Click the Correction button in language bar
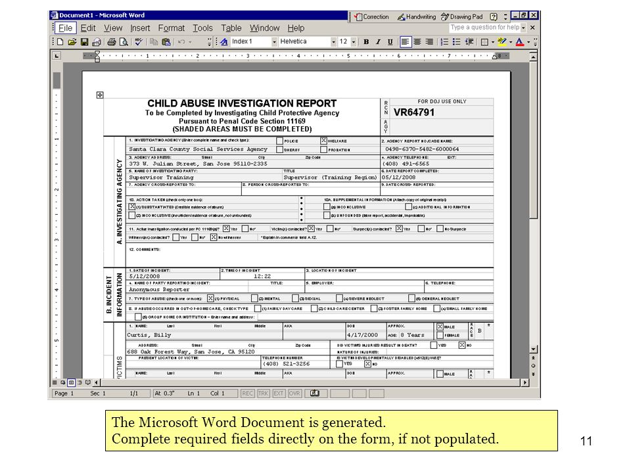Screen dimensions: 631x473 [371, 16]
